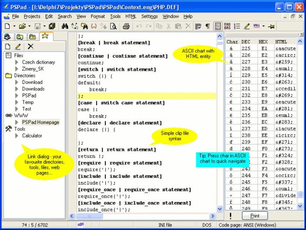Open the Print Preview icon
The image size is (306, 230).
[x=113, y=26]
